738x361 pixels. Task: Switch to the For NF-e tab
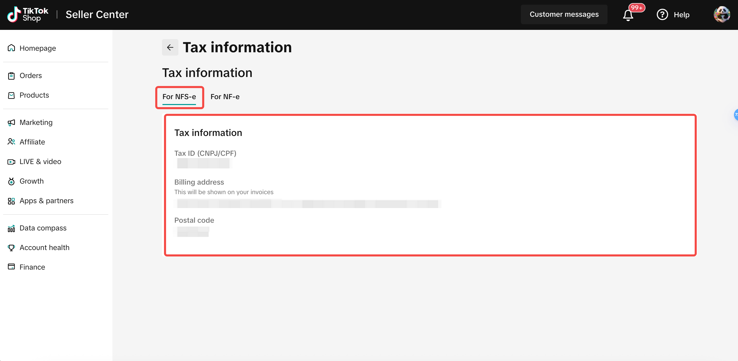(x=225, y=97)
